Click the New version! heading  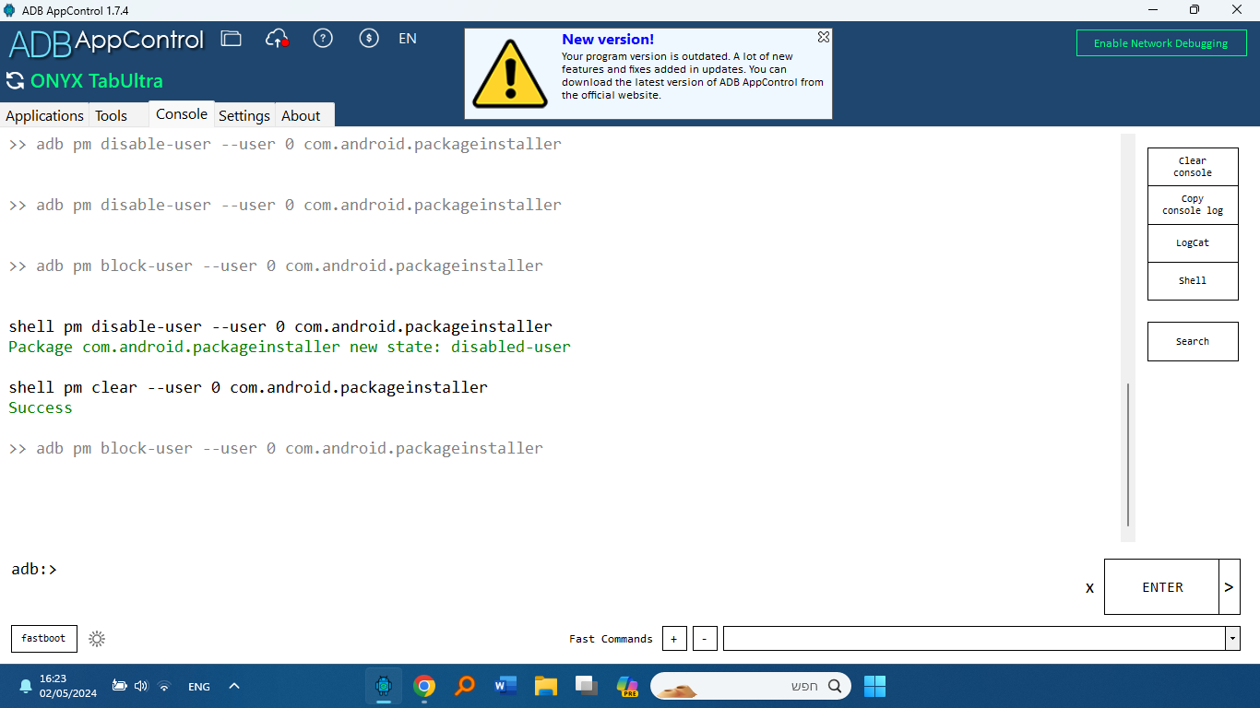point(608,40)
